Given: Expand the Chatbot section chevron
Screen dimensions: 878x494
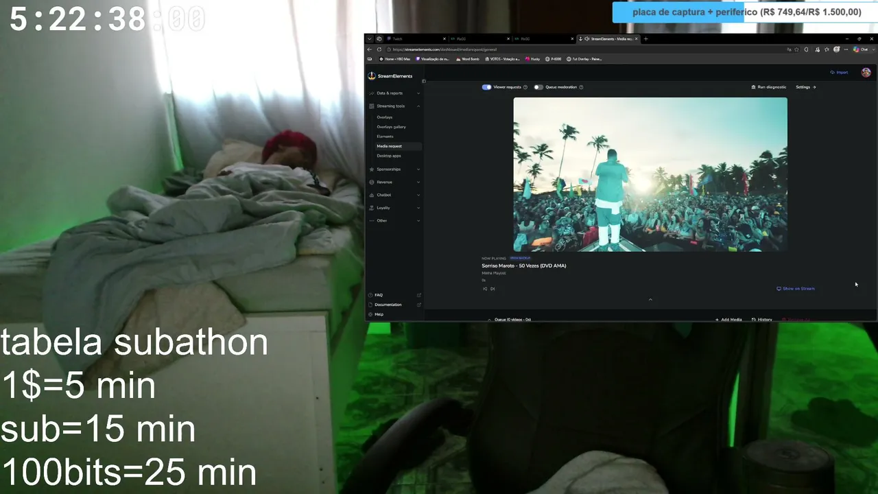Looking at the screenshot, I should tap(418, 195).
